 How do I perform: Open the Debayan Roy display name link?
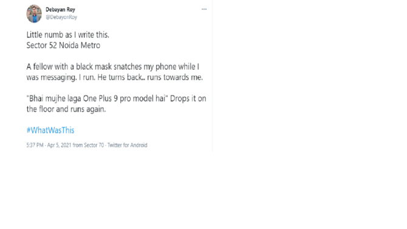pos(60,10)
